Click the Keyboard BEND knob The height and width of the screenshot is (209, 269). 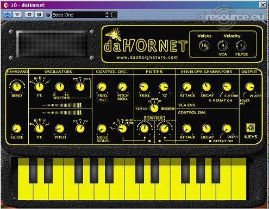coord(17,87)
